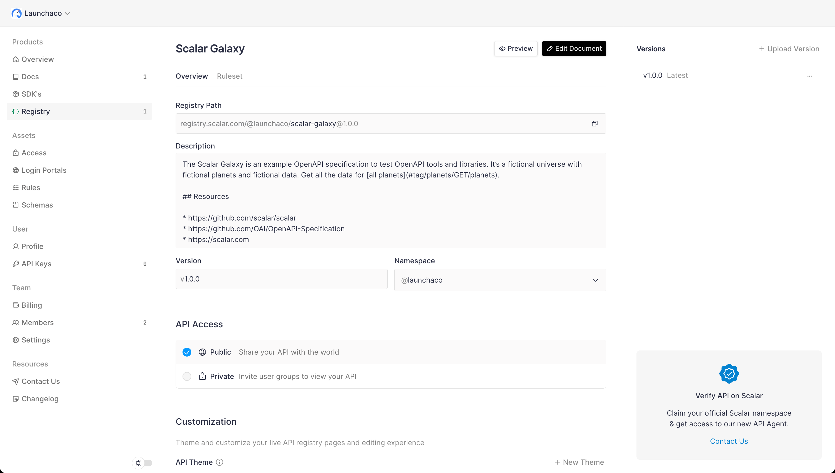The width and height of the screenshot is (835, 473).
Task: Click the Registry count badge 1
Action: pyautogui.click(x=145, y=111)
